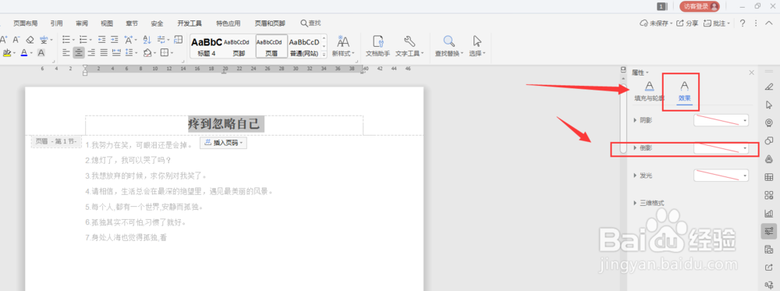Click the sort A-Z icon
The width and height of the screenshot is (780, 291).
point(147,39)
